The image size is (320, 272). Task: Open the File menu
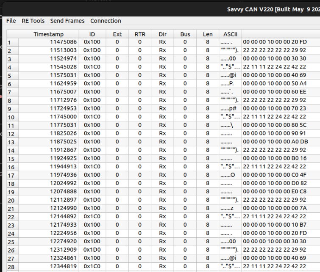tap(11, 21)
